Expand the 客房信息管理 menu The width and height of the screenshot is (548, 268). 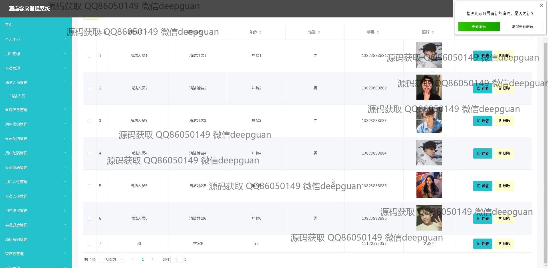pyautogui.click(x=36, y=110)
